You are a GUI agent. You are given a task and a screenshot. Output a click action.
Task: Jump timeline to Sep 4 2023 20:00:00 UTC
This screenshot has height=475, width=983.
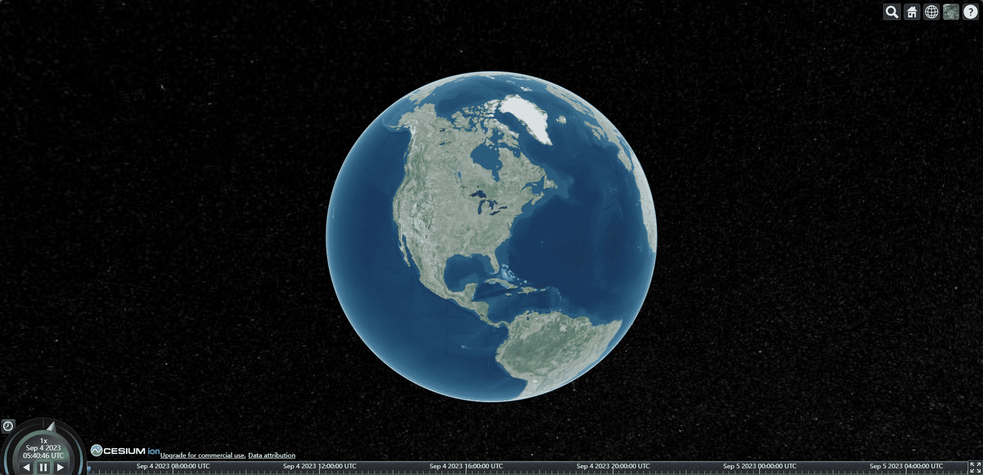tap(613, 466)
